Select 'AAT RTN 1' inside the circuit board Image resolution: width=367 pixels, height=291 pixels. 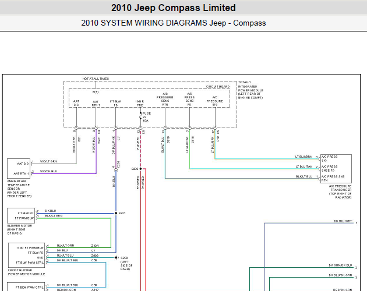pyautogui.click(x=96, y=104)
